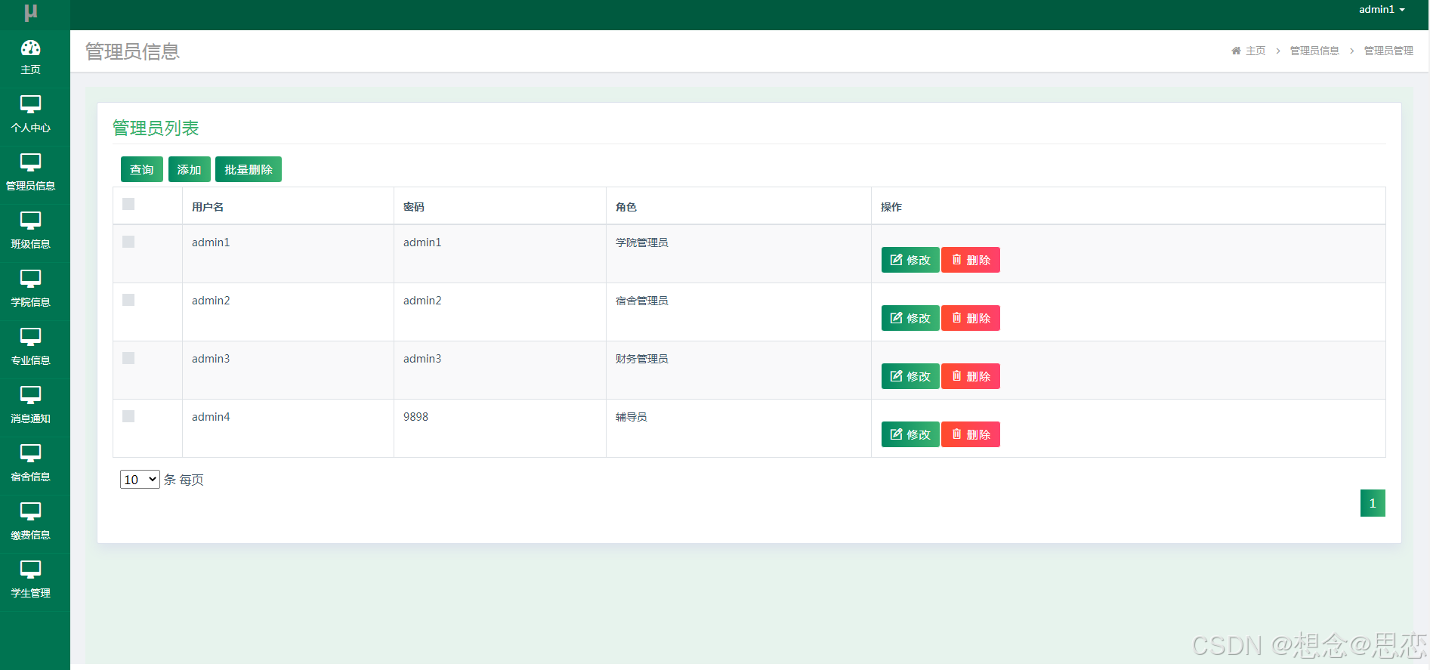
Task: Open the admin1 user dropdown menu
Action: (1382, 10)
